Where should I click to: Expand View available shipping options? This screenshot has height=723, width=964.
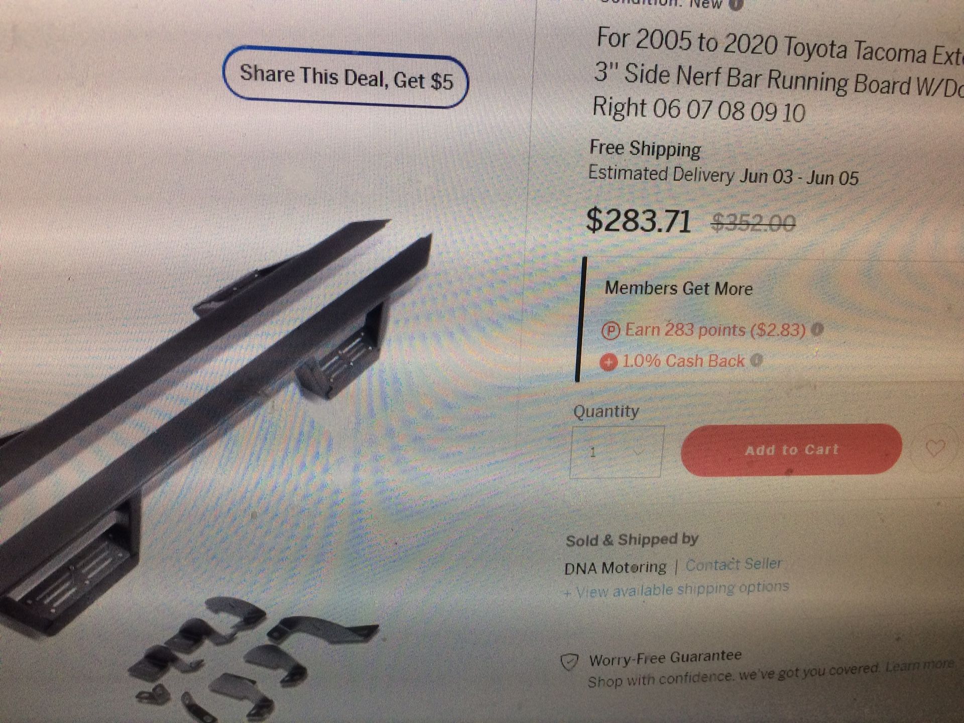pyautogui.click(x=676, y=589)
